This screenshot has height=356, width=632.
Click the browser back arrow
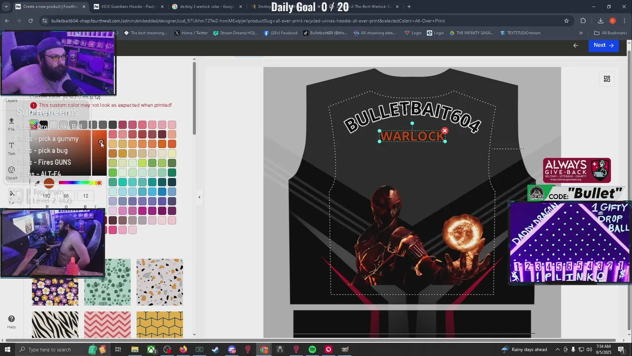[7, 21]
